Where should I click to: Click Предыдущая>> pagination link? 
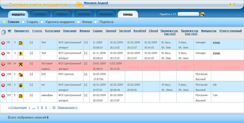(x=67, y=107)
